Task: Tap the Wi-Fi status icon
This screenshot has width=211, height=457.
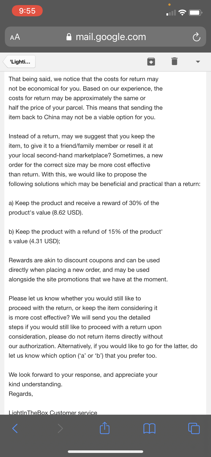Action: 182,12
